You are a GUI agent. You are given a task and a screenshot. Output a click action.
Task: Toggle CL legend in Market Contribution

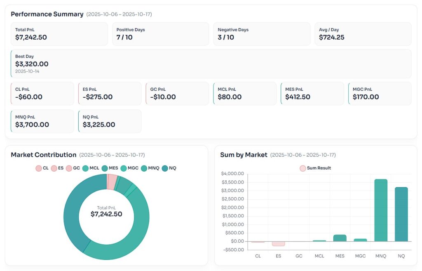[x=42, y=168]
